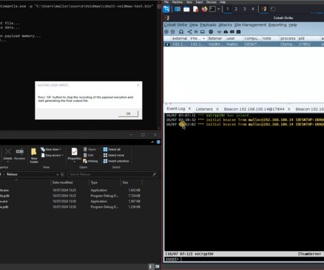Create a New folder in File Explorer

(x=34, y=156)
